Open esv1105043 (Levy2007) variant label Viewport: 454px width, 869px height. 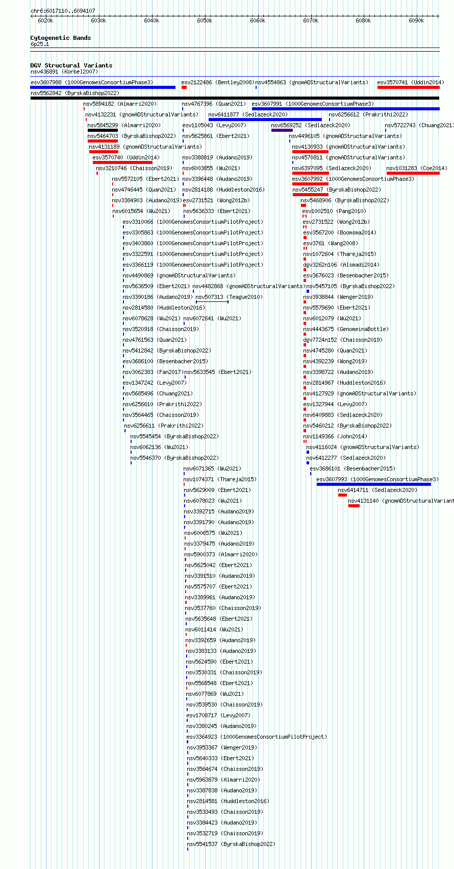tap(214, 125)
